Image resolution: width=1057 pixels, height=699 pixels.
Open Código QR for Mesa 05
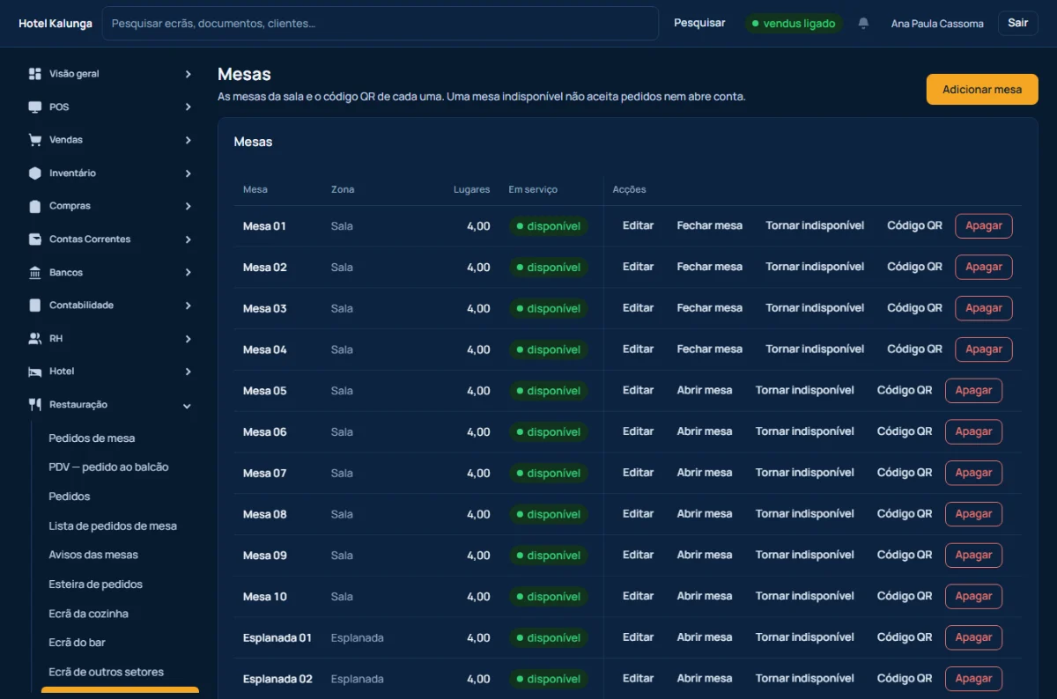tap(905, 391)
